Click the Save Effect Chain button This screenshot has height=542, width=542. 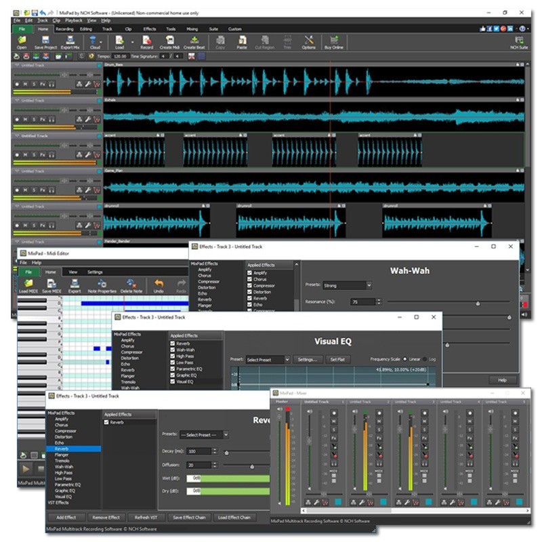tap(189, 518)
